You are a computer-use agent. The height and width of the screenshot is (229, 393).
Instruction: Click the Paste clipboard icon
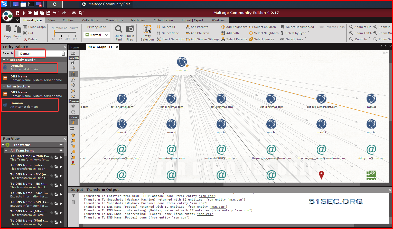point(17,29)
